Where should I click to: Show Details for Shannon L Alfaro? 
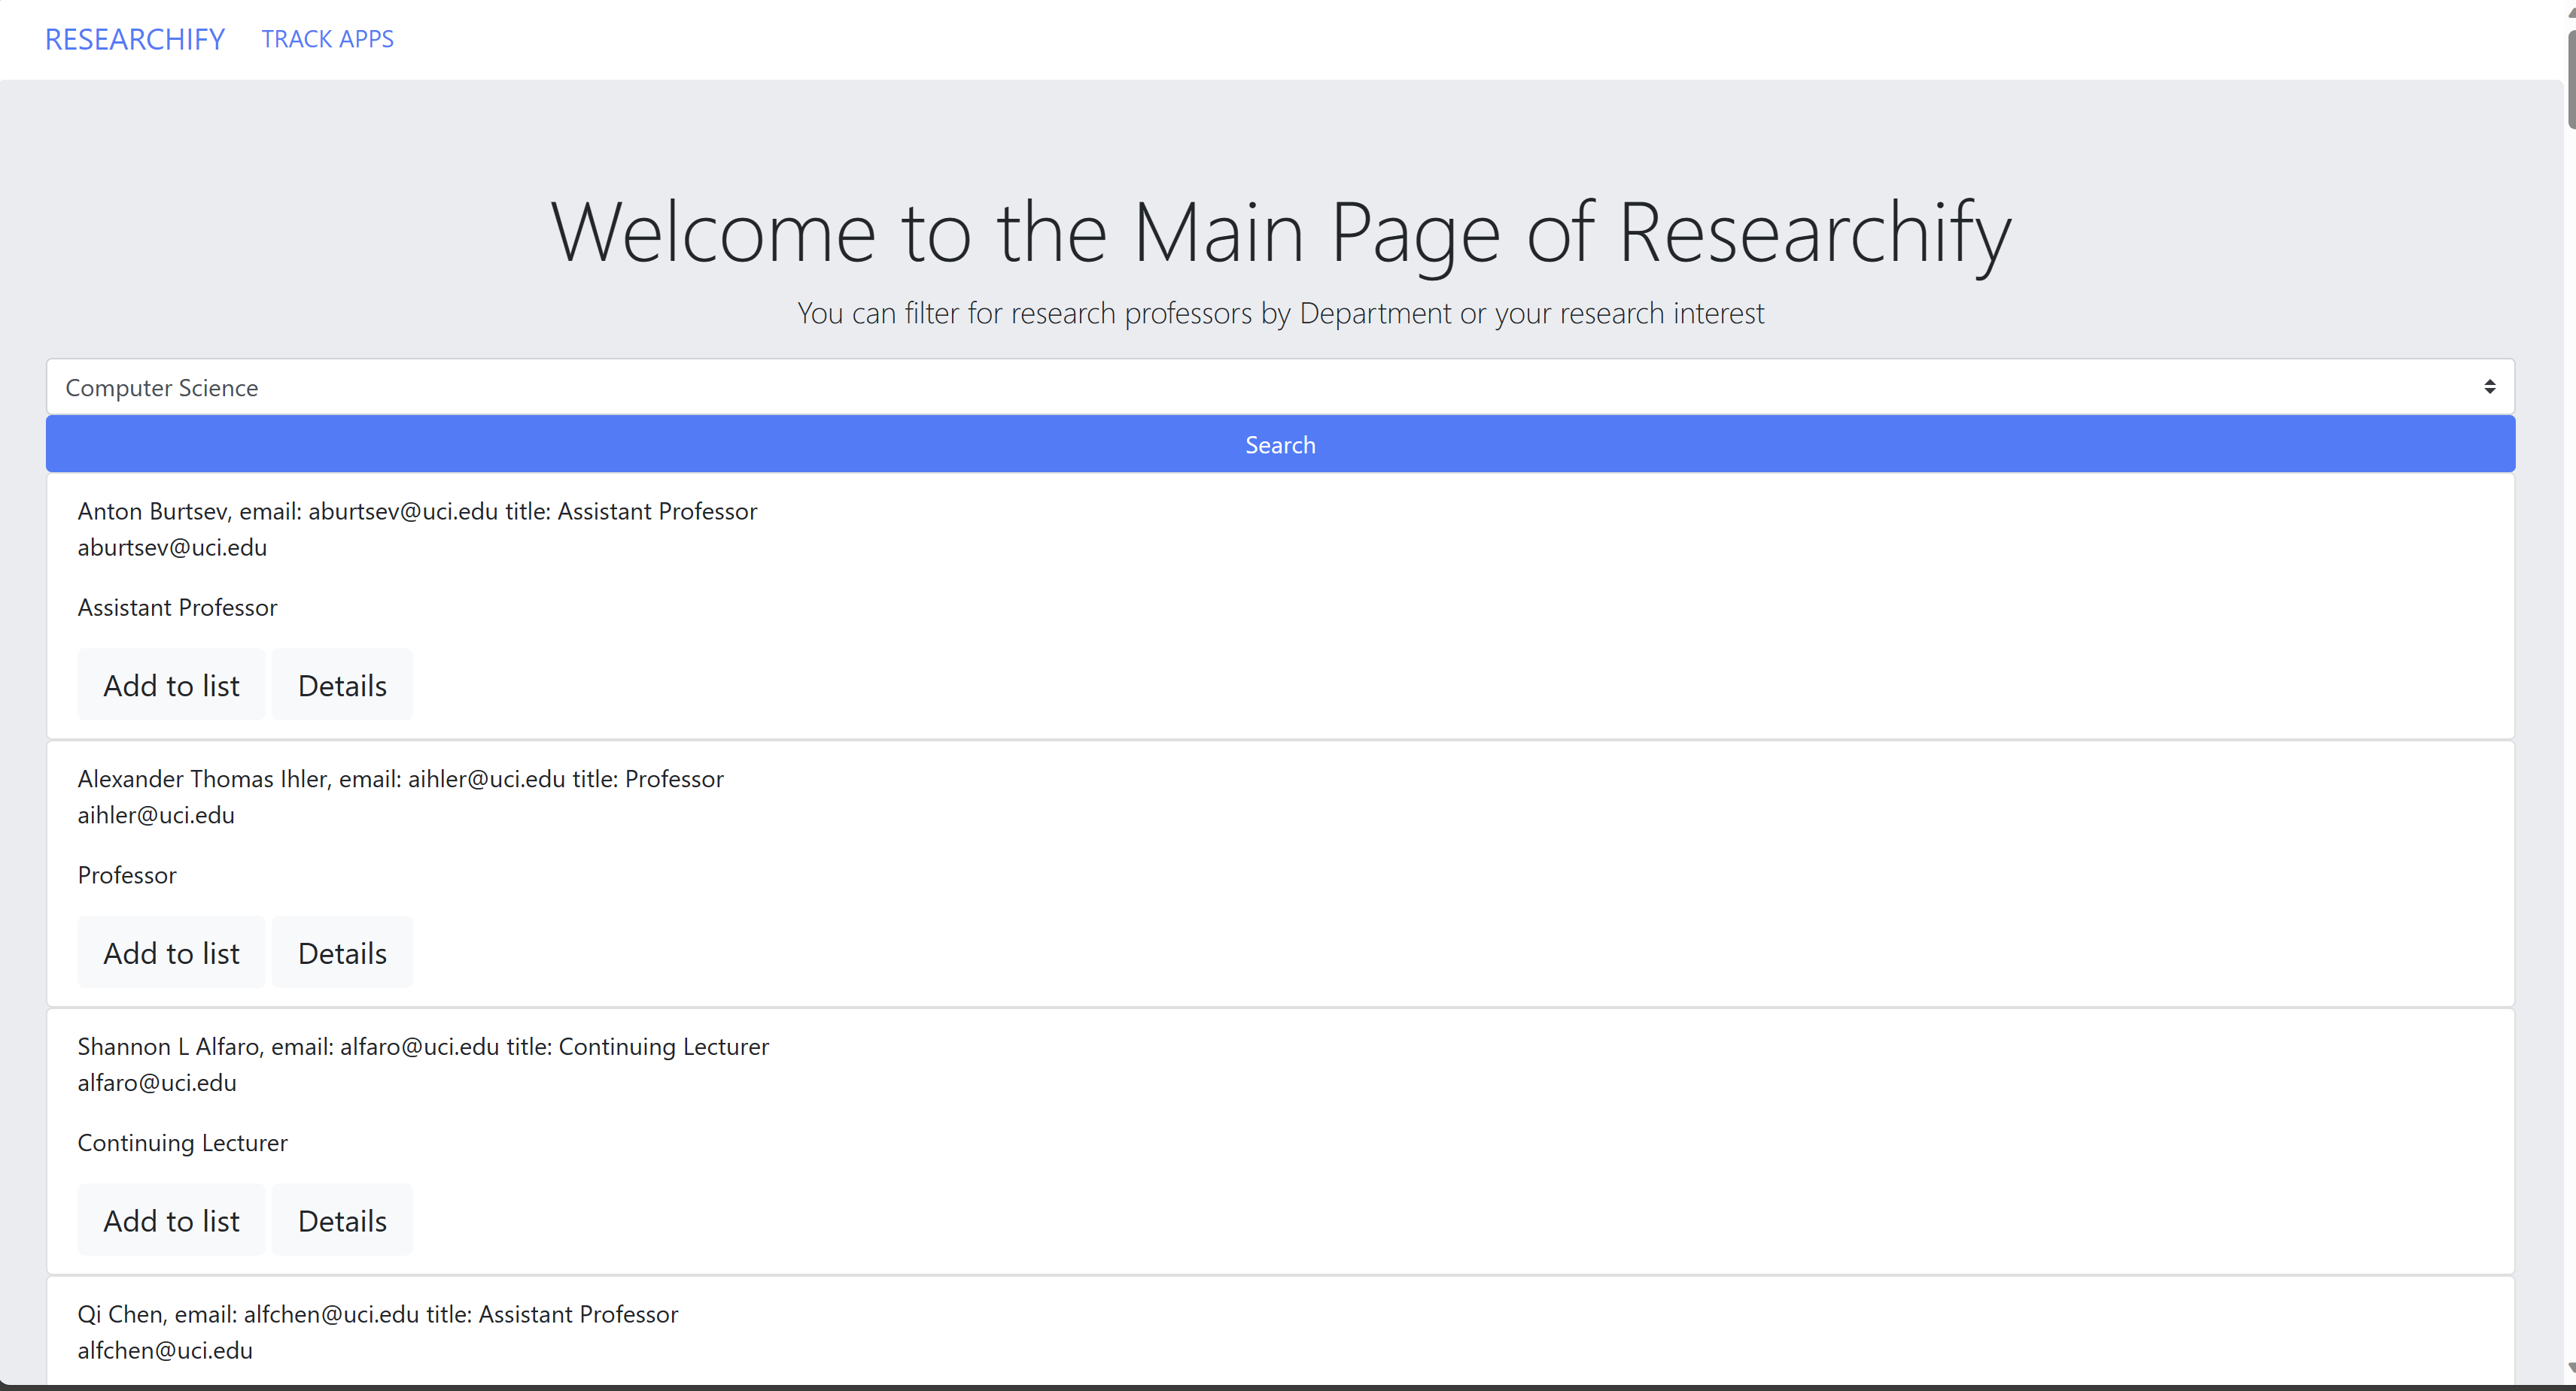[342, 1221]
